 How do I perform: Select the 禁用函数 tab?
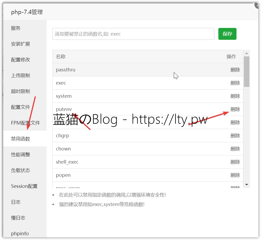coord(21,139)
